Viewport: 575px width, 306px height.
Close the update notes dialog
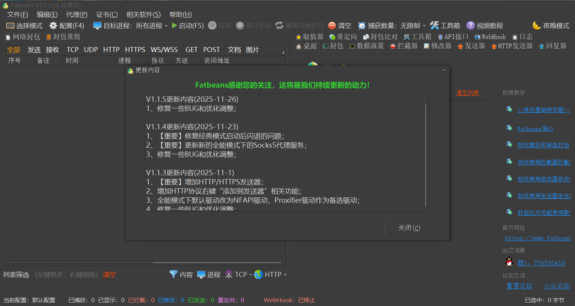click(410, 228)
